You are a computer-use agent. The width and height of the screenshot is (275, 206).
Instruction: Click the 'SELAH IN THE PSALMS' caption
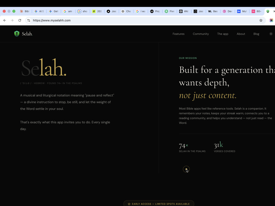[x=192, y=151]
